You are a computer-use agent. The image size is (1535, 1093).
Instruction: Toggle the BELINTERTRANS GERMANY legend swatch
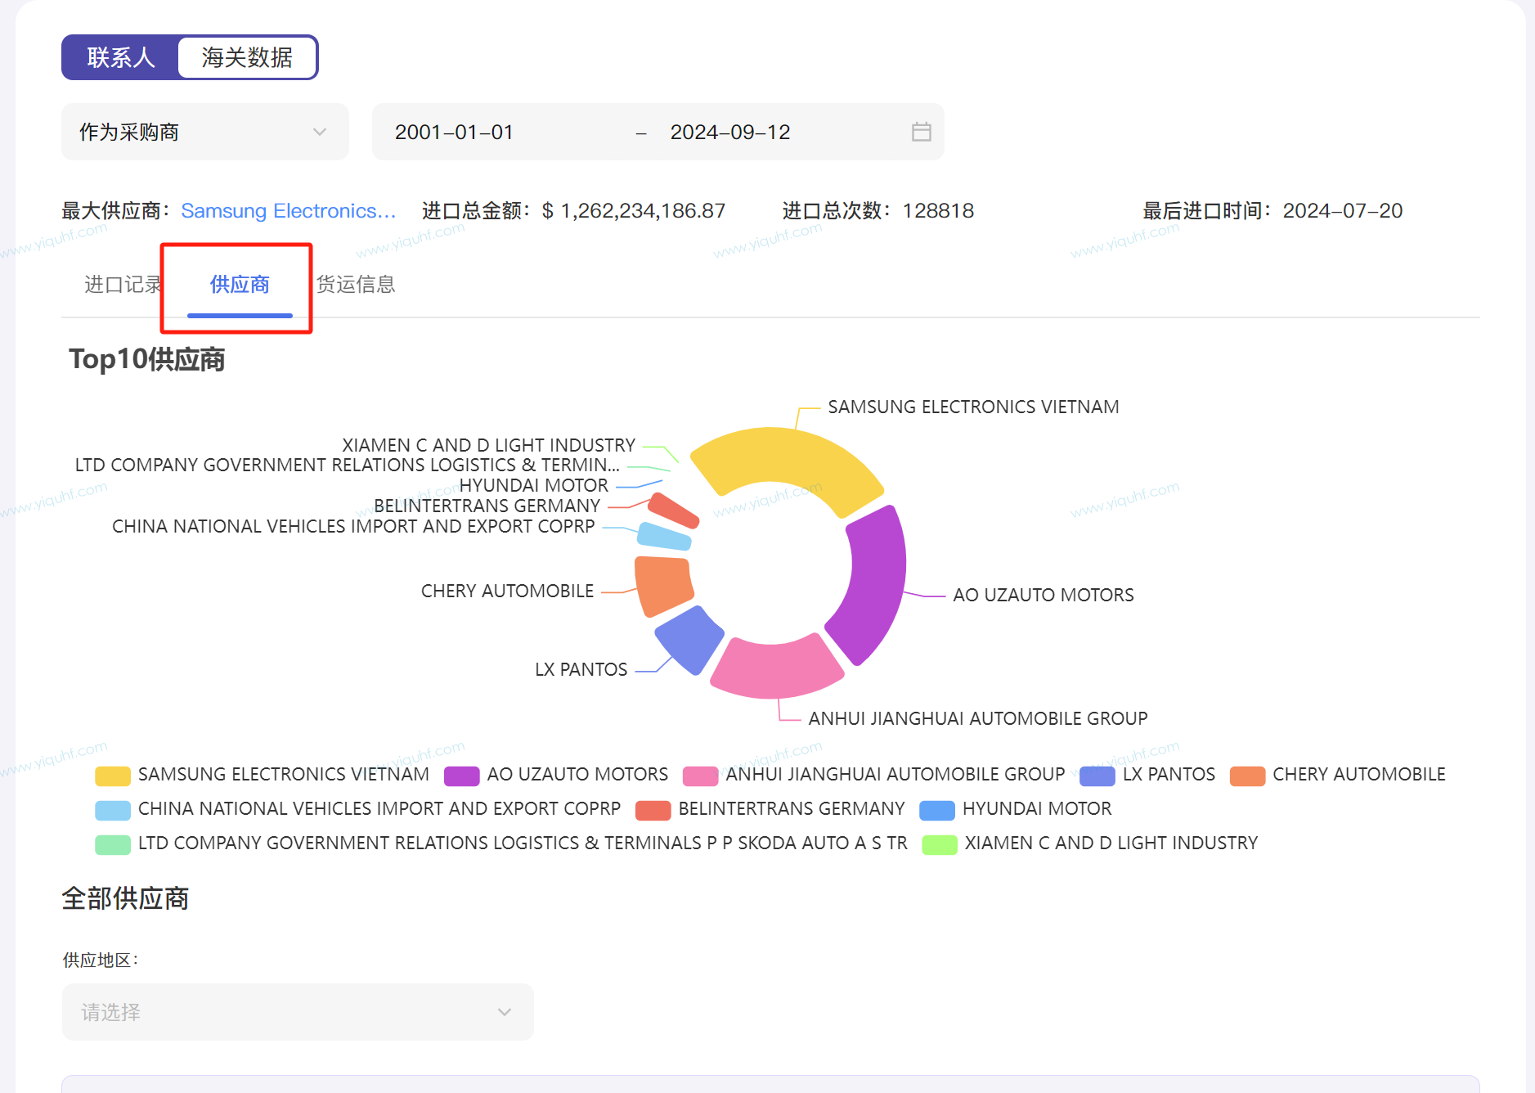click(x=653, y=810)
